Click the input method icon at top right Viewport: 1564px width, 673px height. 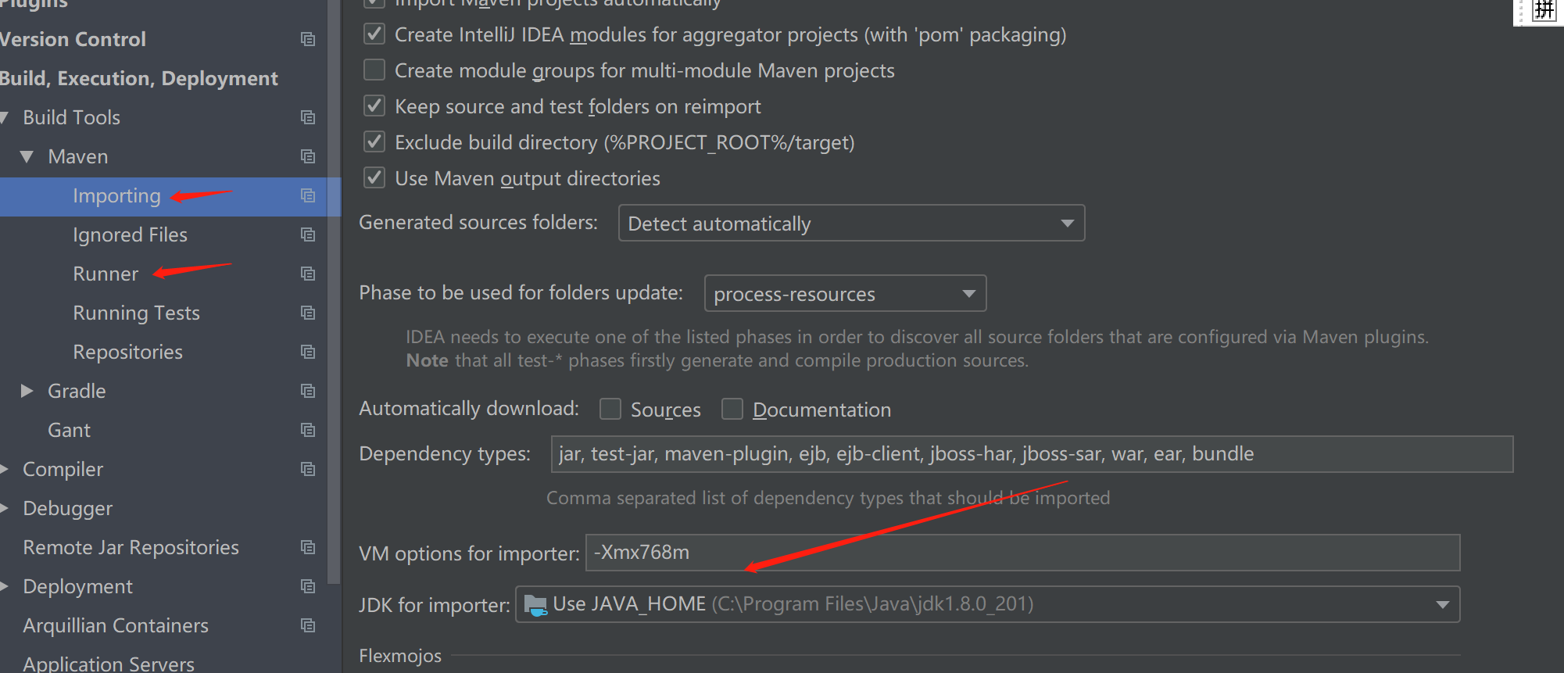coord(1545,11)
